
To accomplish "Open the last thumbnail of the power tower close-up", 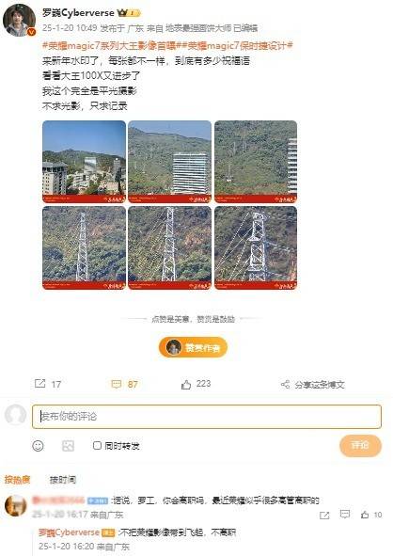I will tap(256, 247).
